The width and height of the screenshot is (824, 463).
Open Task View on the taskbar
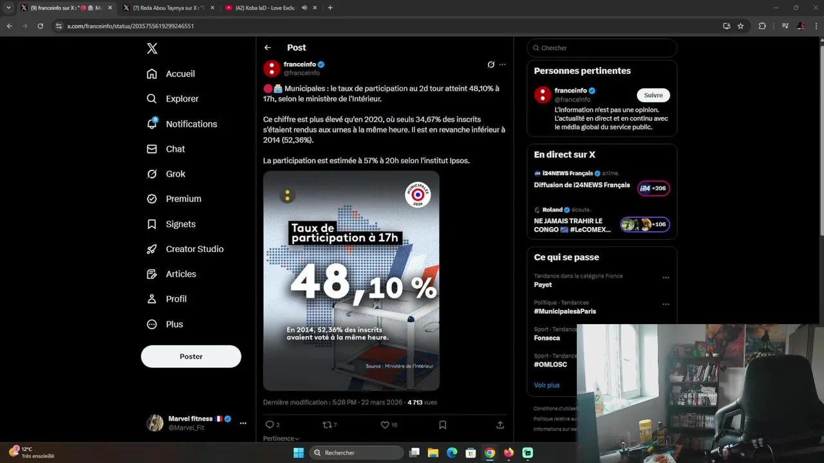tap(415, 453)
